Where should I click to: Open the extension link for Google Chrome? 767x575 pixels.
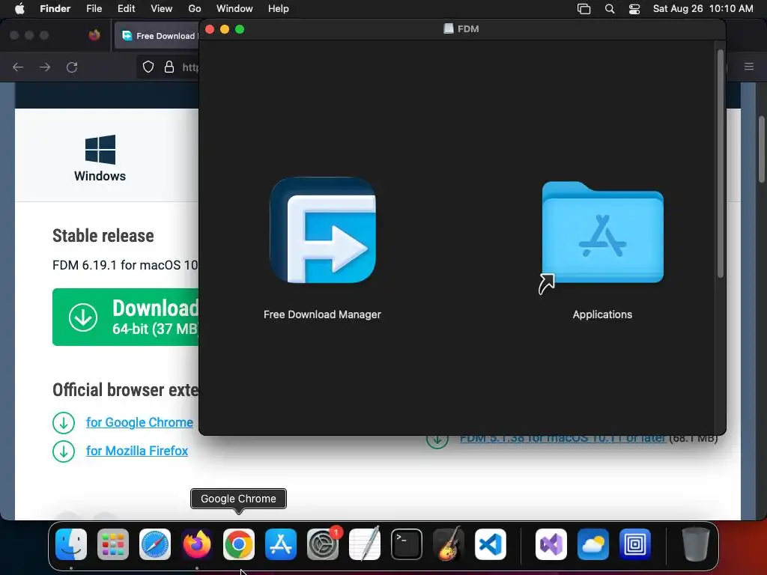(139, 422)
